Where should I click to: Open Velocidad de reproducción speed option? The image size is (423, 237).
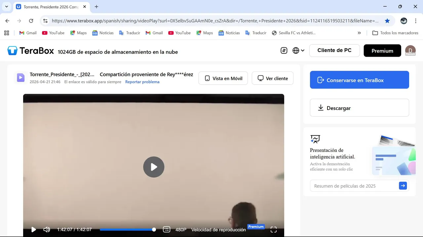[218, 230]
